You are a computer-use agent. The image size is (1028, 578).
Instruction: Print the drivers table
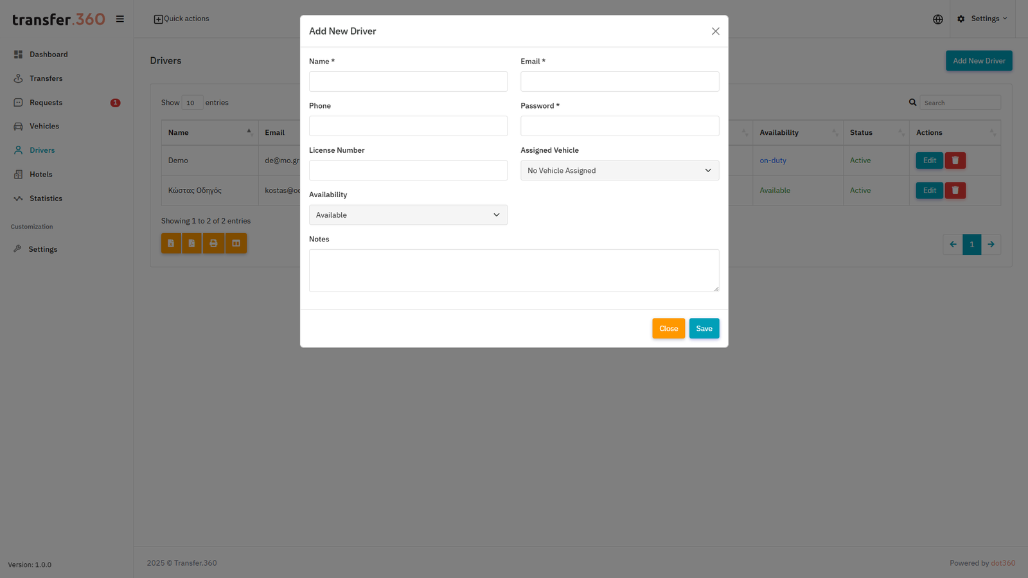tap(213, 243)
